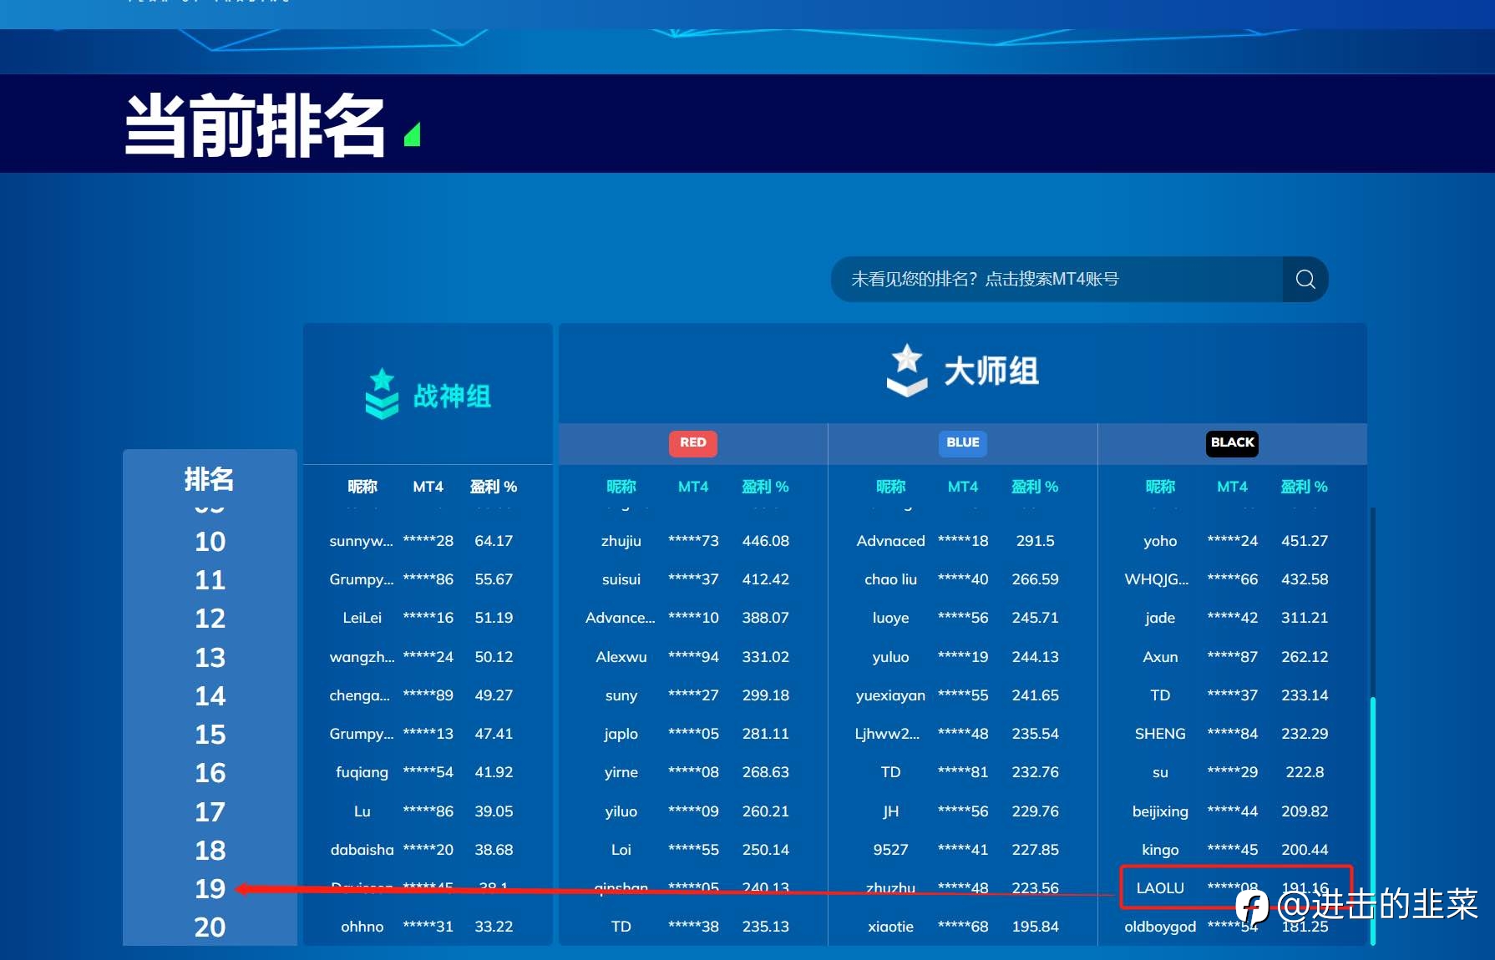Click zhujiu in the RED column

coord(621,541)
